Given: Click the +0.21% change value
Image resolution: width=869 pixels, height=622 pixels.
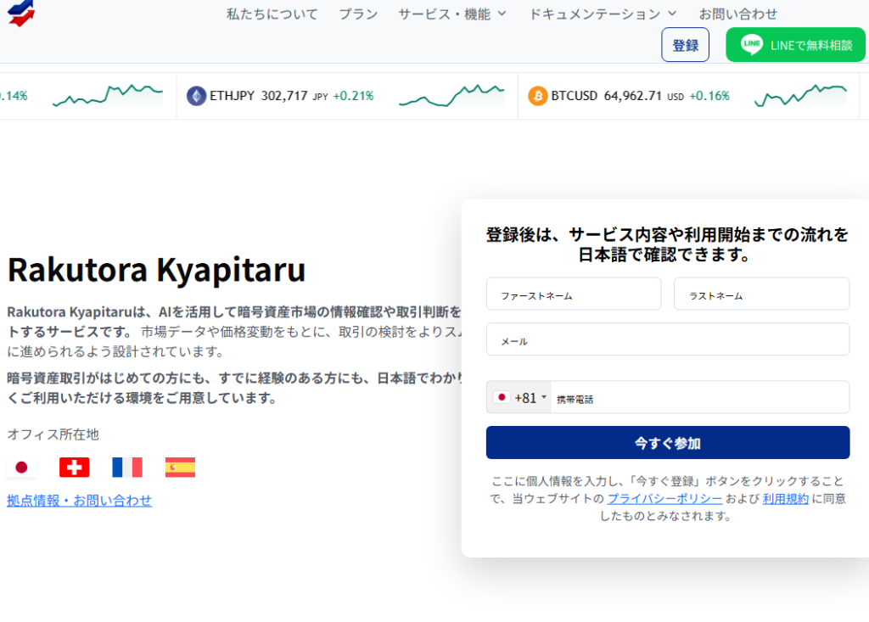Looking at the screenshot, I should (354, 96).
